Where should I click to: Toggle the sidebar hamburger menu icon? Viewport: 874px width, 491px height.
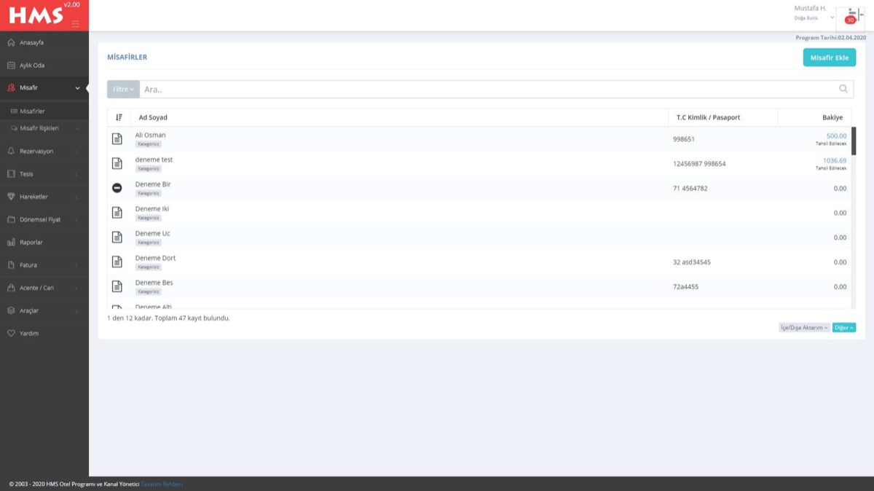click(x=75, y=23)
